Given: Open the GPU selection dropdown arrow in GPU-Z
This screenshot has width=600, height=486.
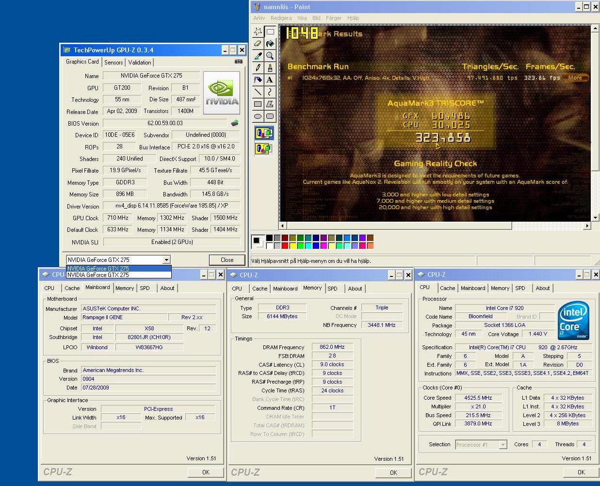Looking at the screenshot, I should tap(166, 260).
